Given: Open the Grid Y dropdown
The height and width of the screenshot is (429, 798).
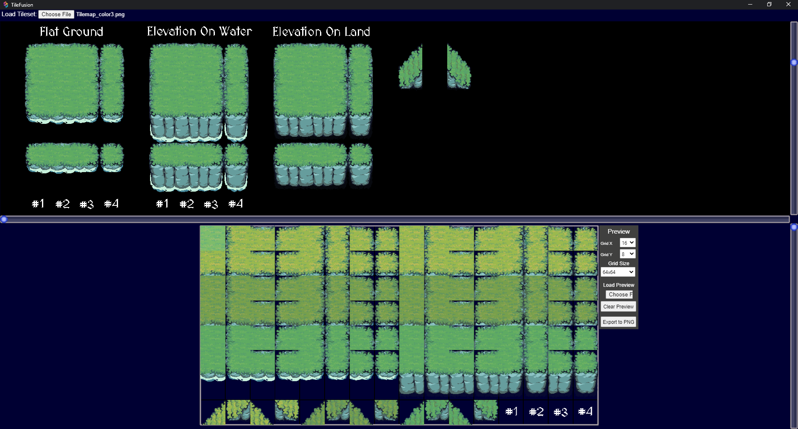Looking at the screenshot, I should [x=628, y=254].
